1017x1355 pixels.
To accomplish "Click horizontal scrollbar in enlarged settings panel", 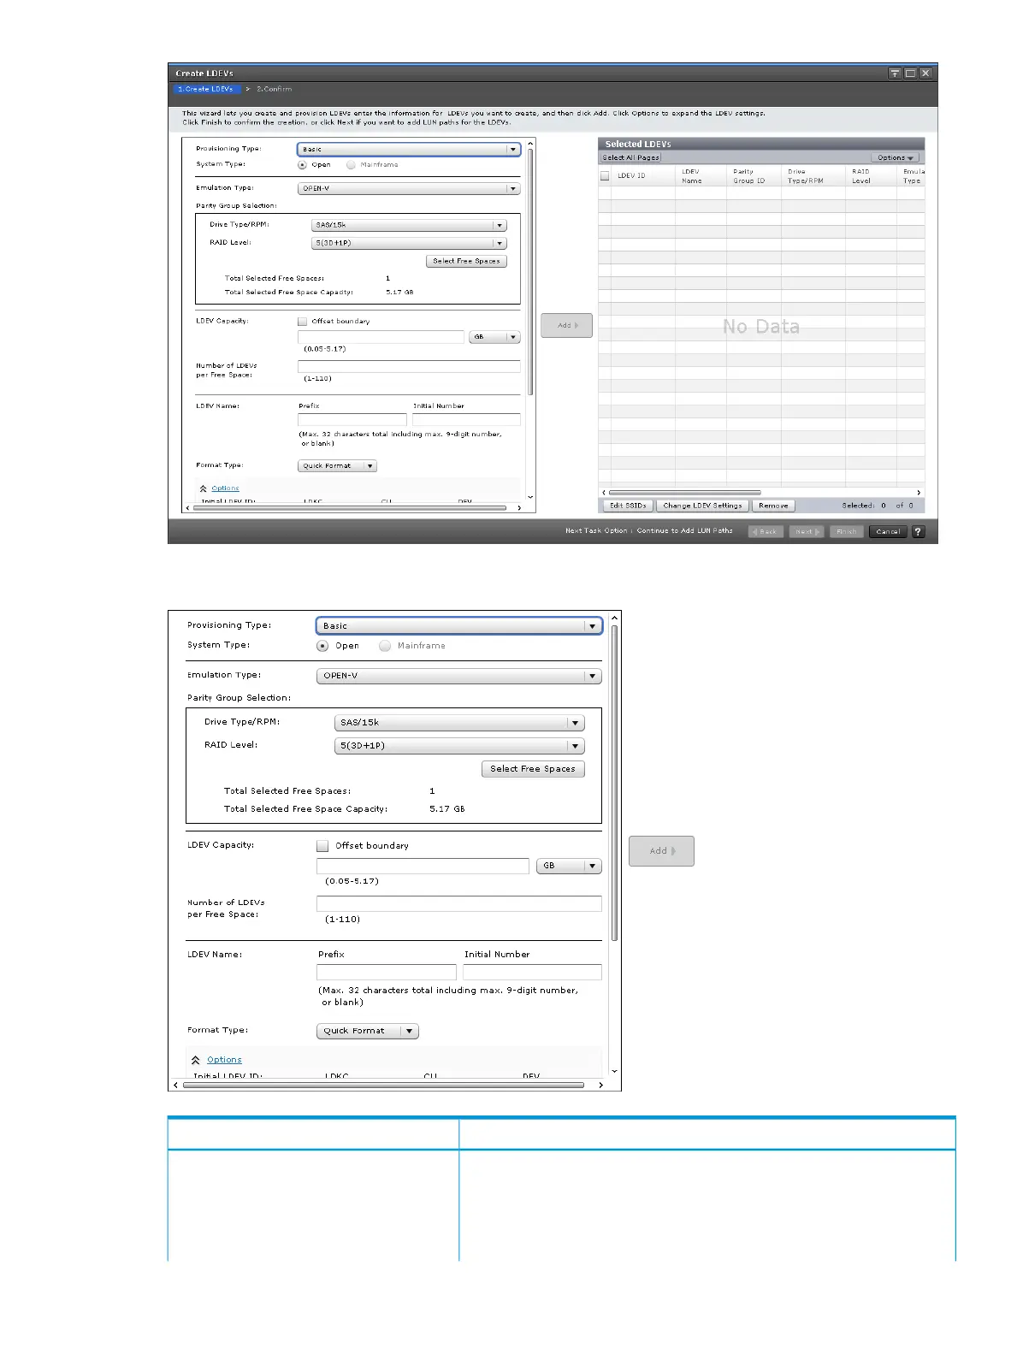I will 383,1085.
